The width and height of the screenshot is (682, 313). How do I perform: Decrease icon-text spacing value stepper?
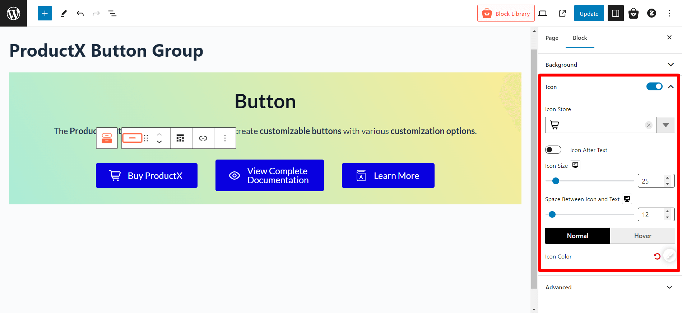tap(667, 217)
